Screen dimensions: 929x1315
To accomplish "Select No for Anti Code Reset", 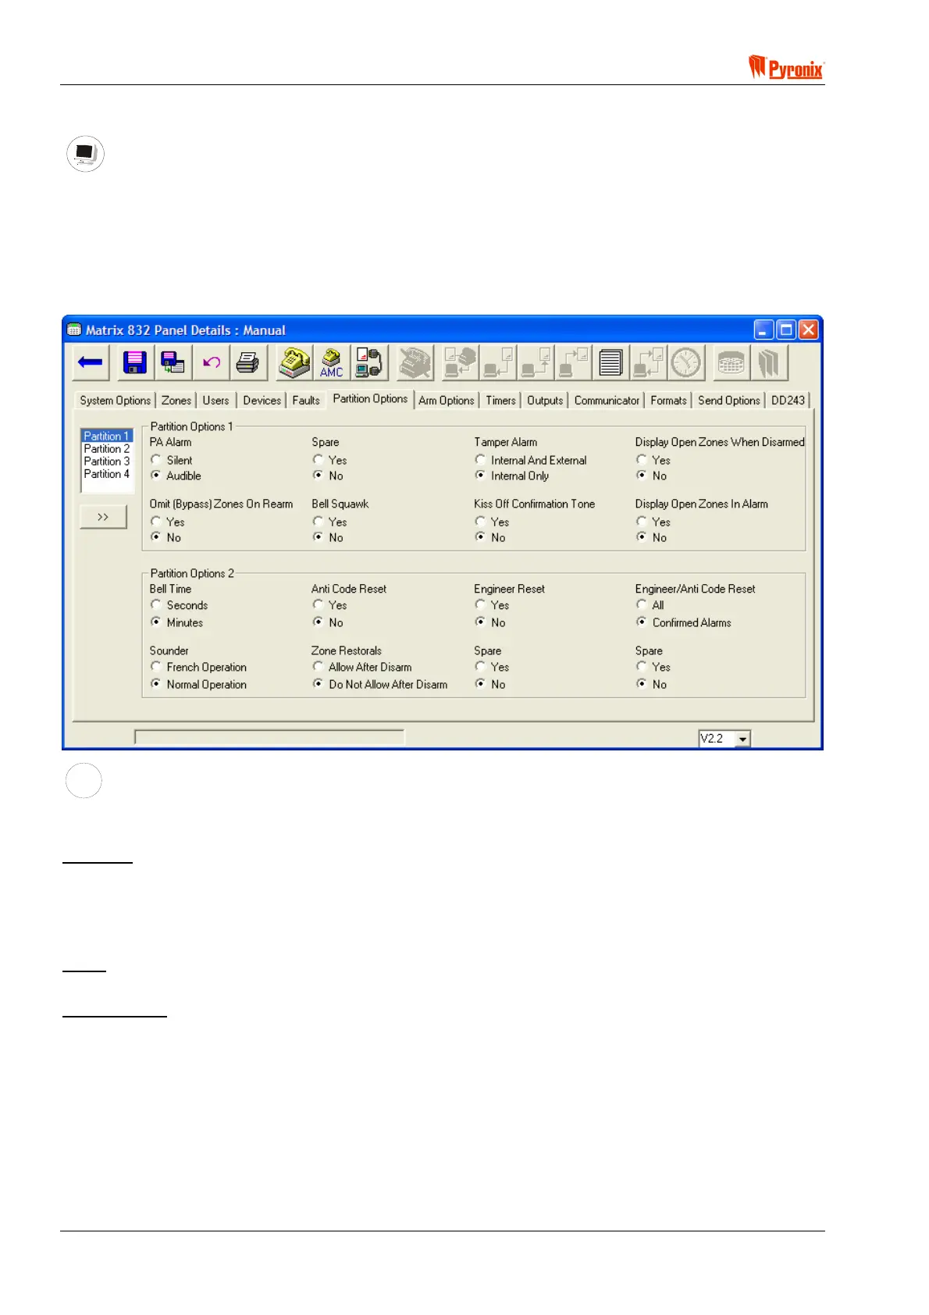I will [x=318, y=622].
